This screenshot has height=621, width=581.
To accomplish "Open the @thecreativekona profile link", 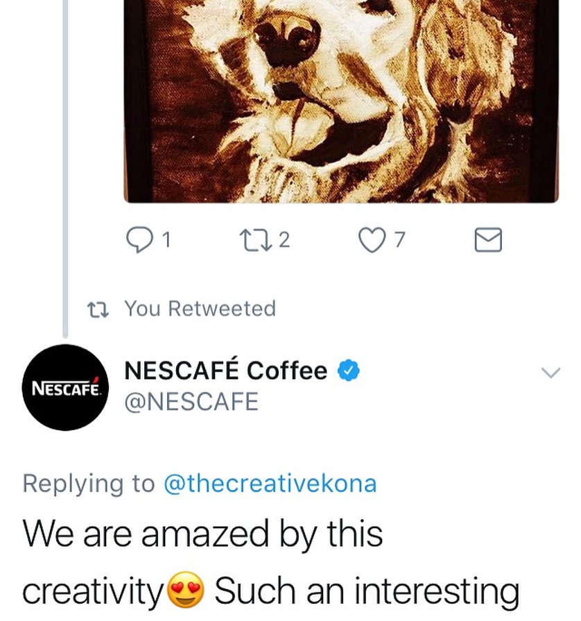I will click(x=269, y=484).
